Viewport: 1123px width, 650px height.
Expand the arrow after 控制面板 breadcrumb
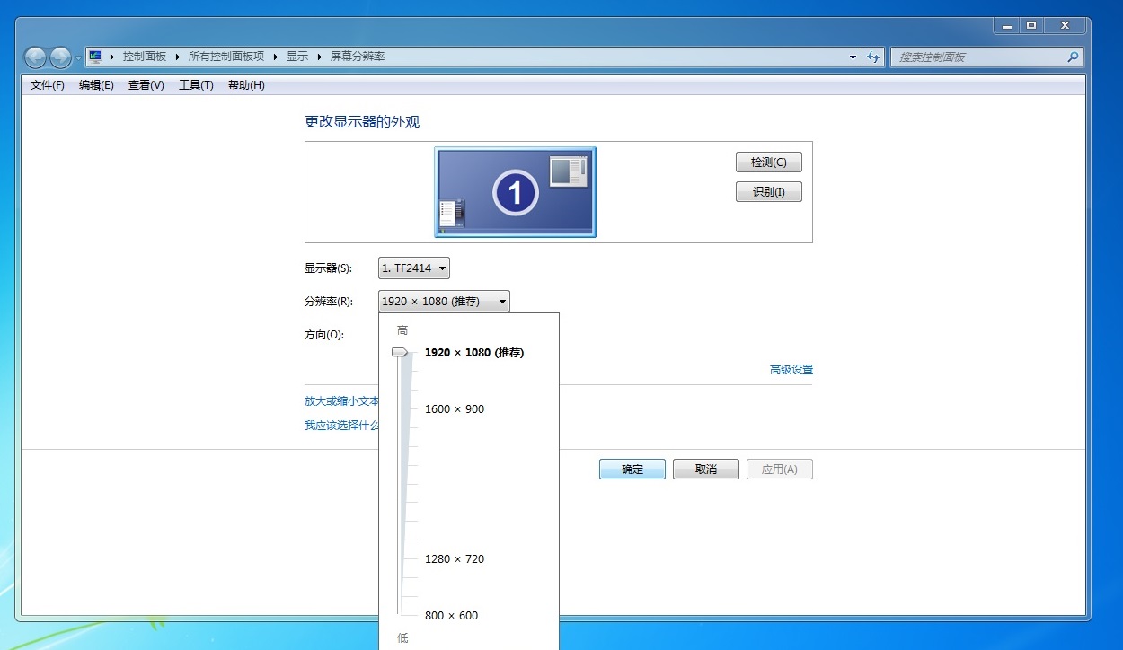(x=177, y=57)
